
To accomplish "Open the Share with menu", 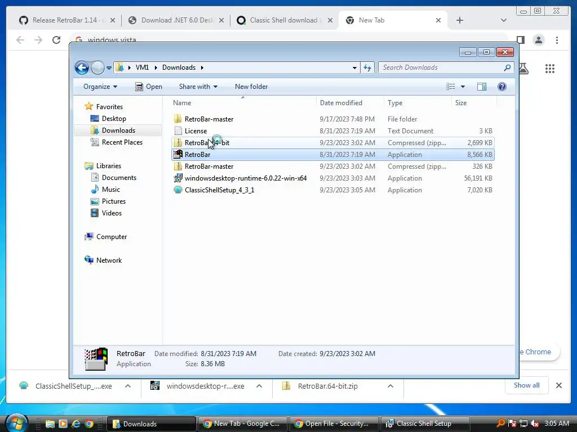I will 198,87.
